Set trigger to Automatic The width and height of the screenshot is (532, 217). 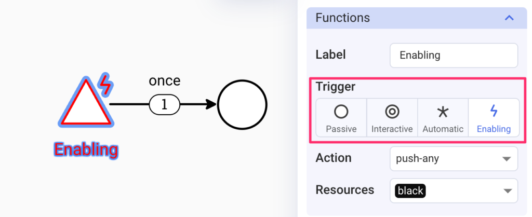[x=443, y=118]
